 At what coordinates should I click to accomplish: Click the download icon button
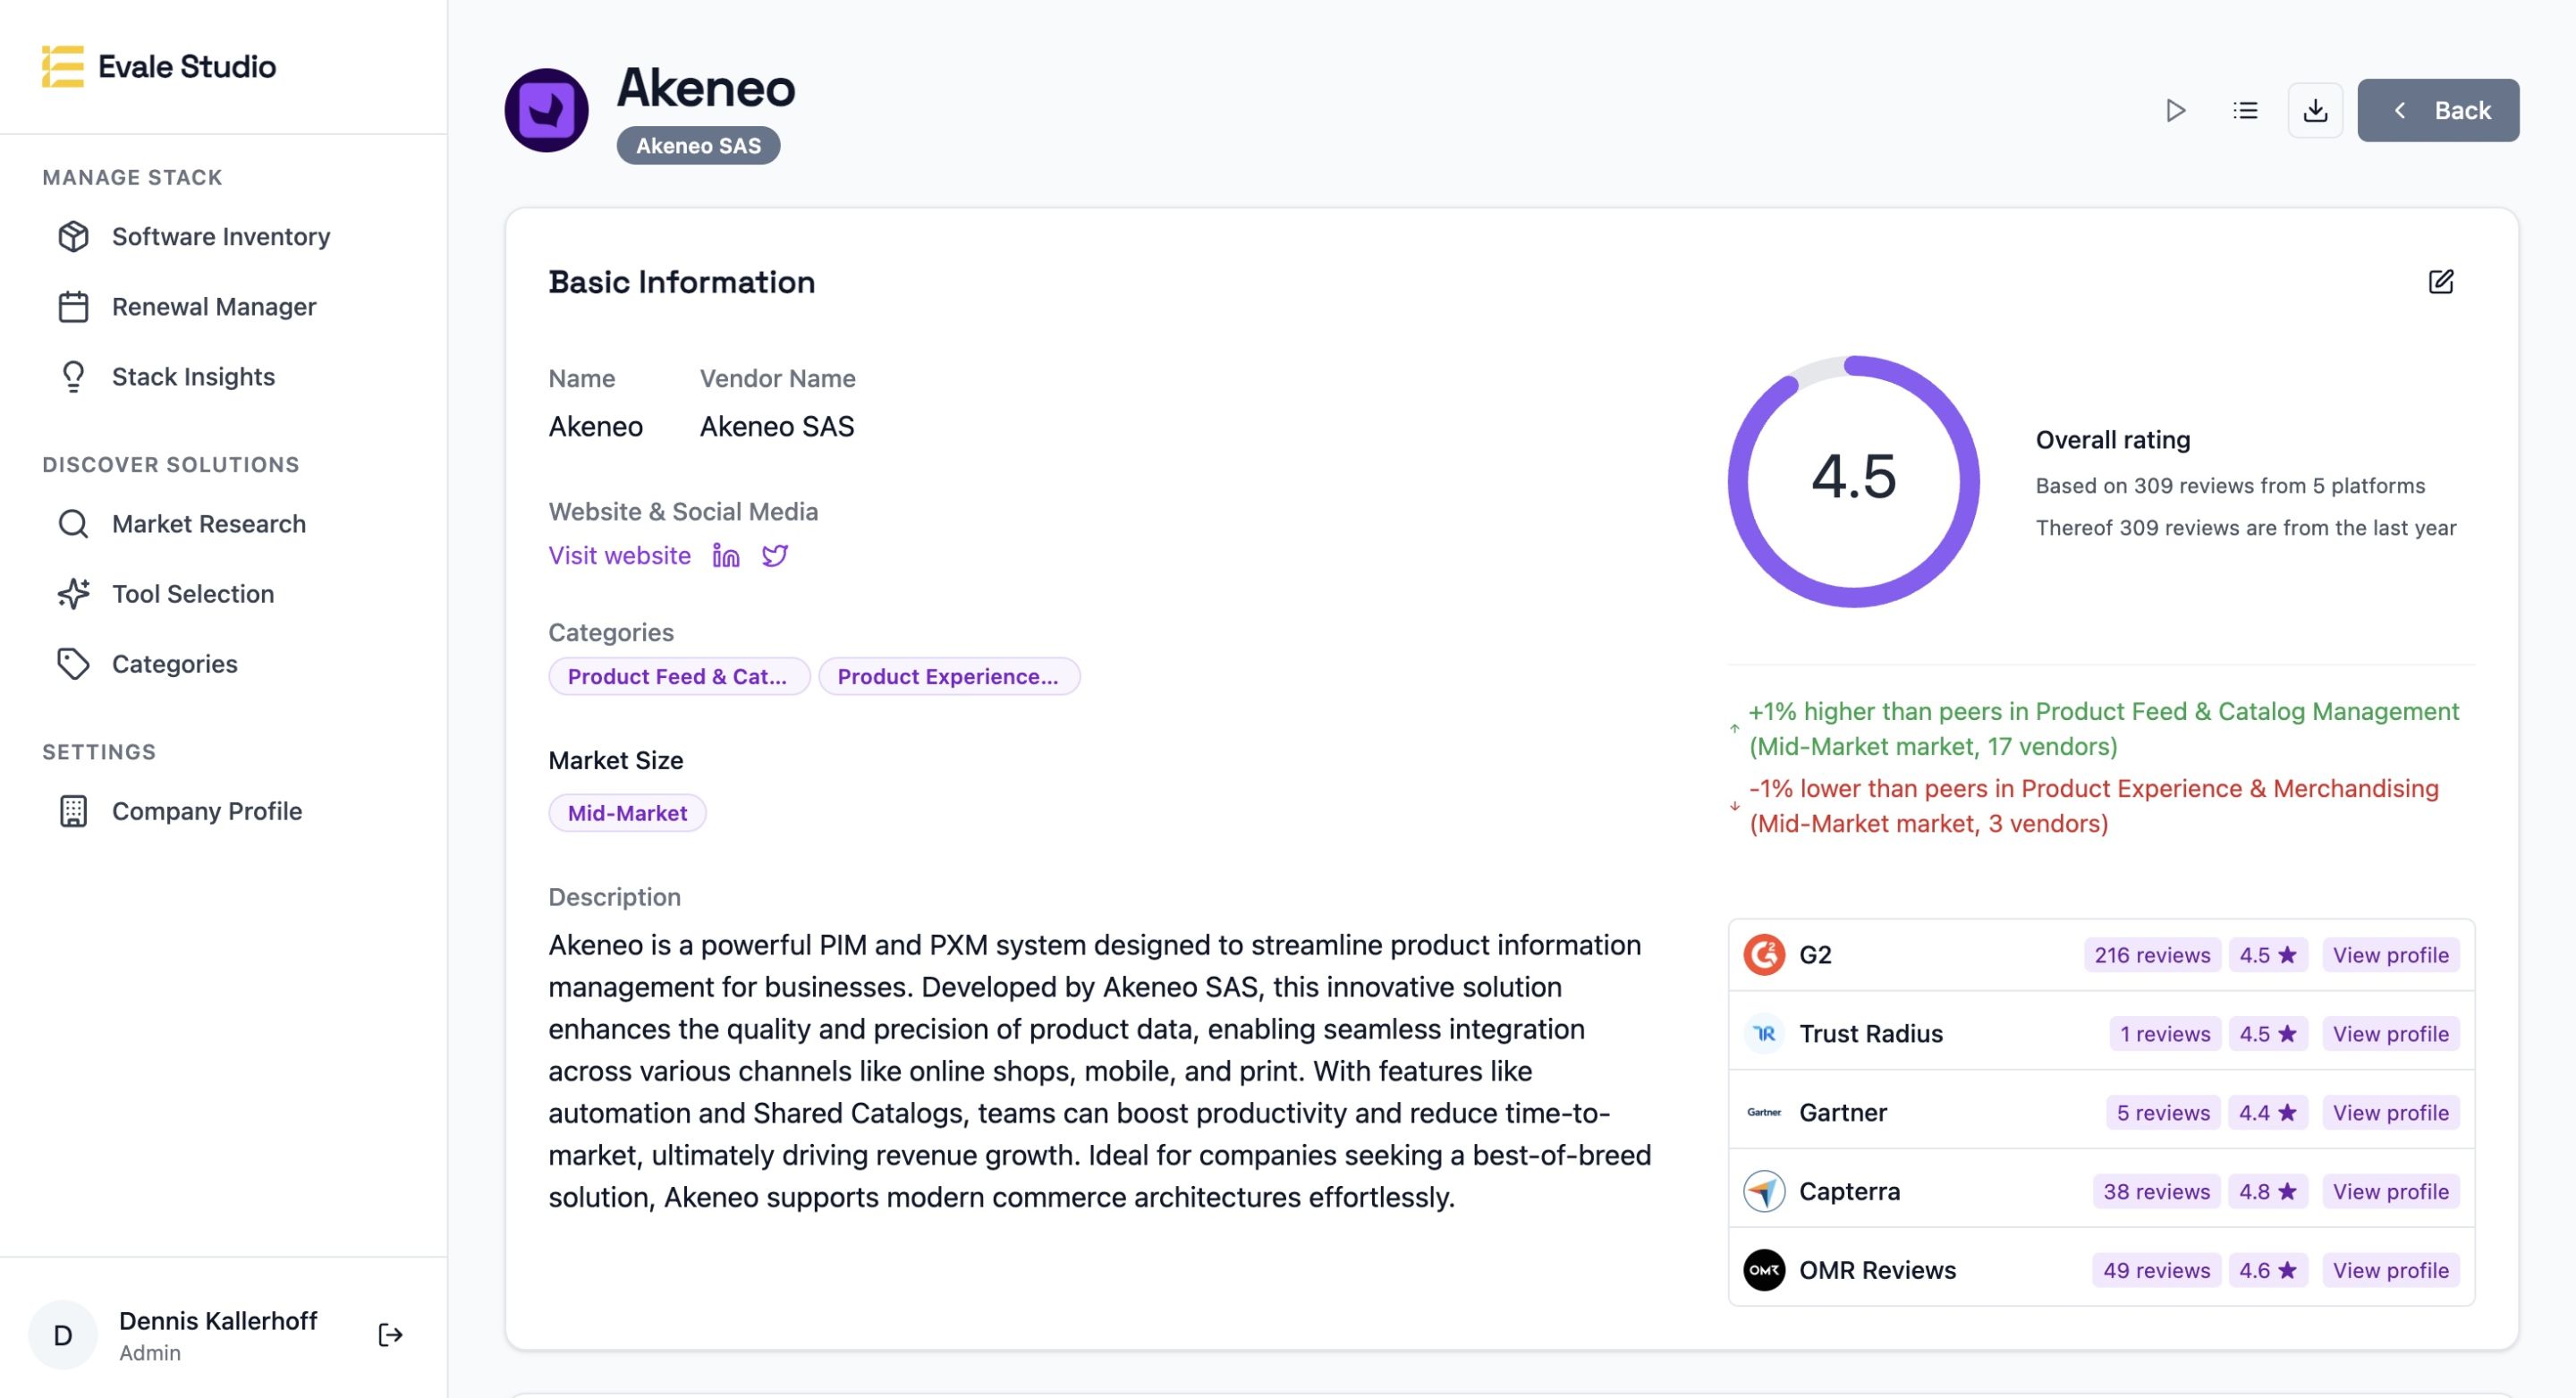(2315, 110)
